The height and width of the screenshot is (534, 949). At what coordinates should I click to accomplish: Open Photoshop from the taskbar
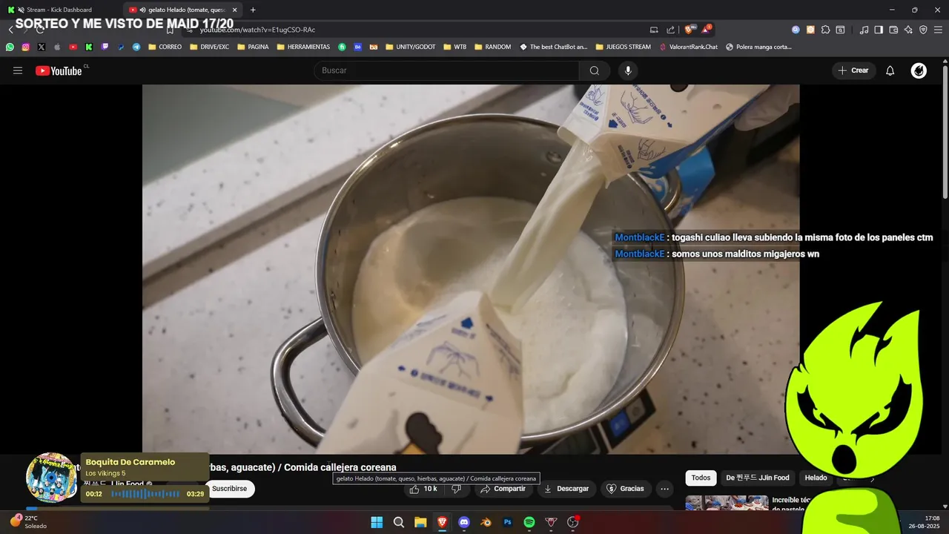[x=508, y=522]
